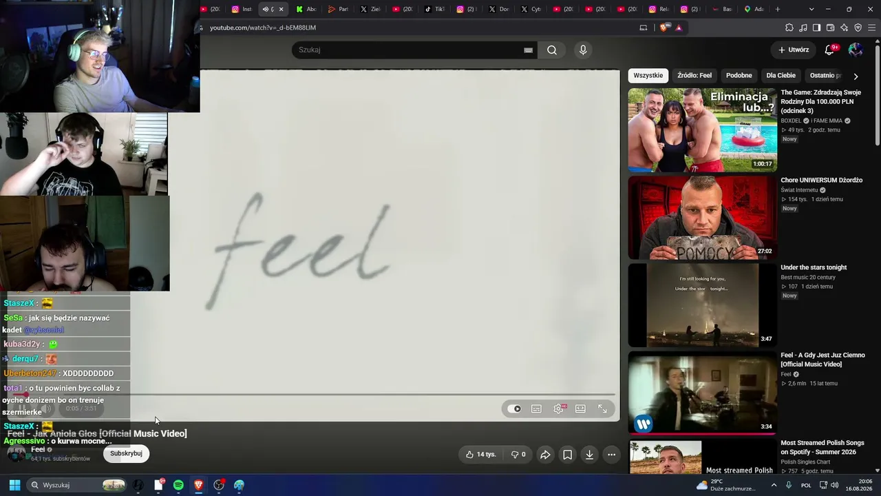Cast the page via address bar icon
The width and height of the screenshot is (881, 496).
(x=644, y=28)
